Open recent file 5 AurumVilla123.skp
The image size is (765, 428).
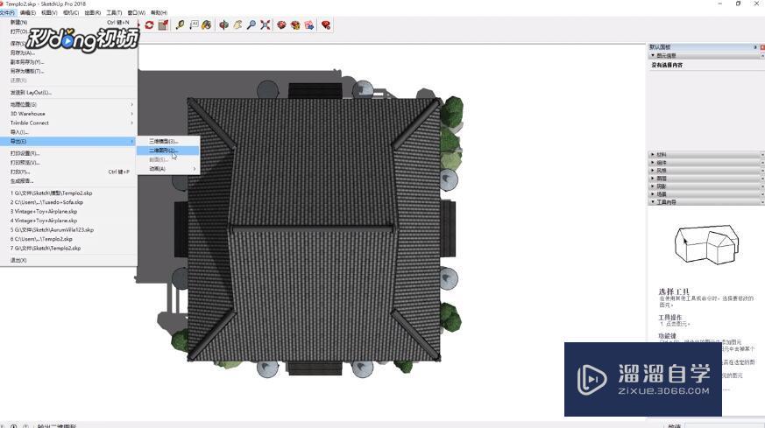69,229
